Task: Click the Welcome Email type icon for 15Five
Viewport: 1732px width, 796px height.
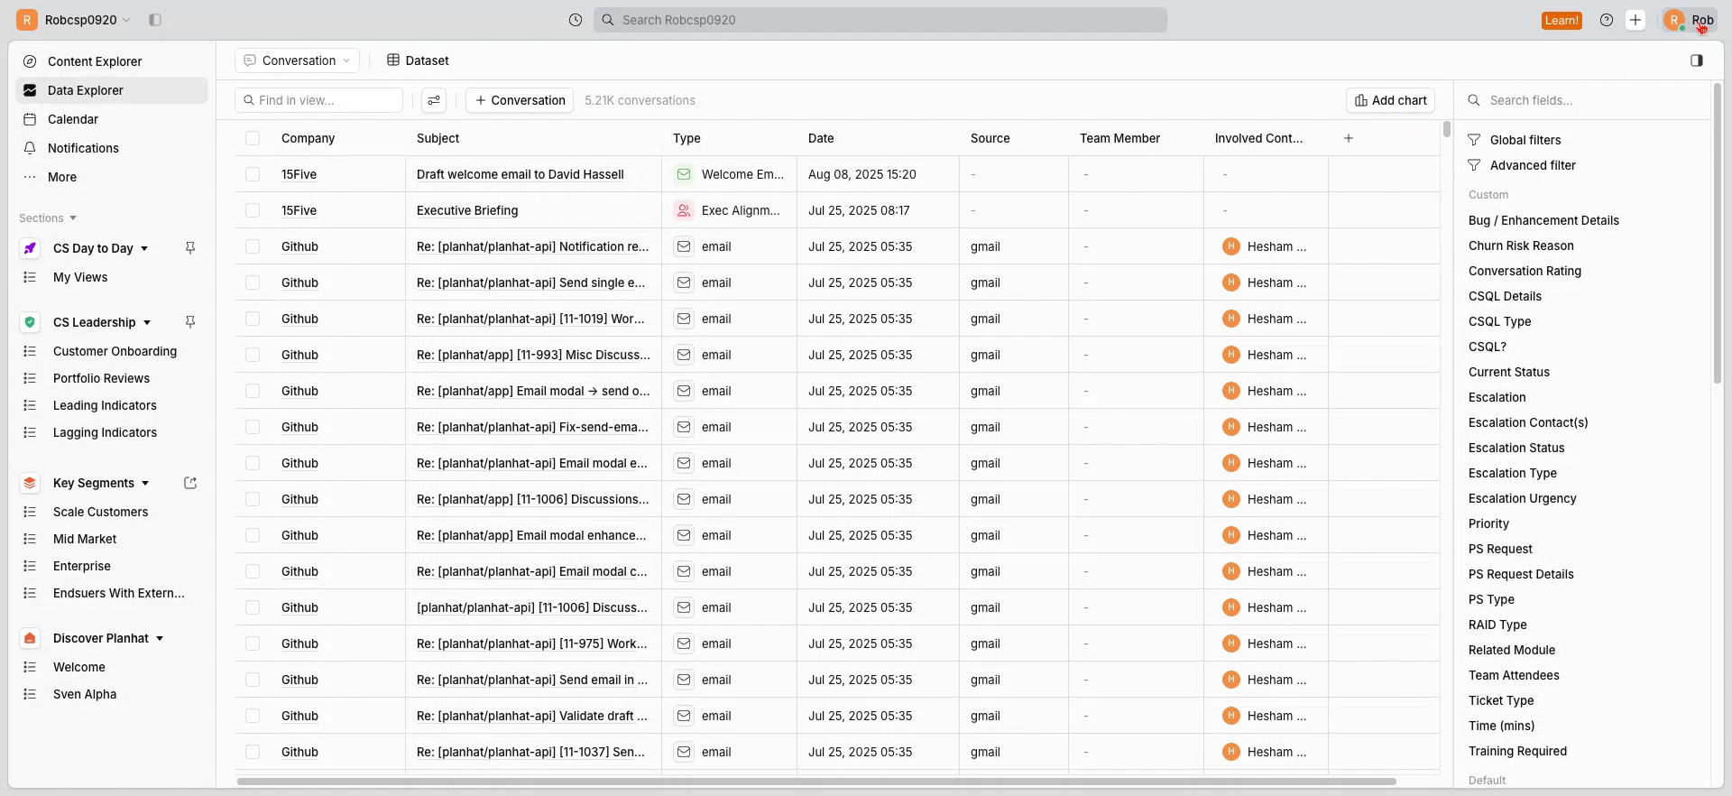Action: (684, 174)
